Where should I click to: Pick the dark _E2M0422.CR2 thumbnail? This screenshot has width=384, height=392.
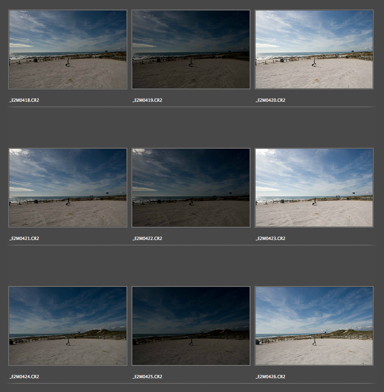[x=191, y=188]
